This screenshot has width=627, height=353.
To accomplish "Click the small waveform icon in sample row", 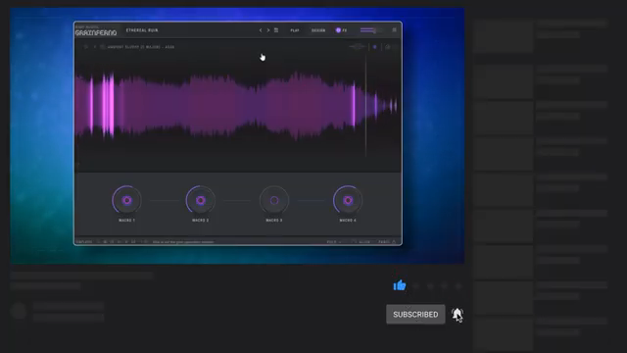I will [x=357, y=47].
